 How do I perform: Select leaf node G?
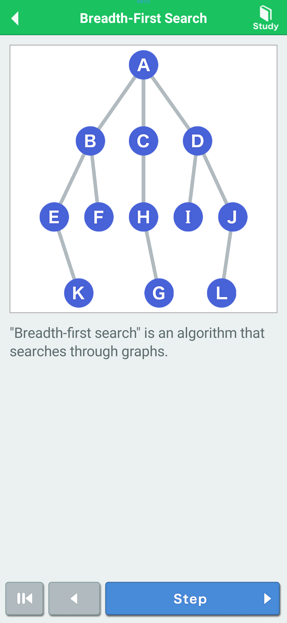tap(159, 293)
